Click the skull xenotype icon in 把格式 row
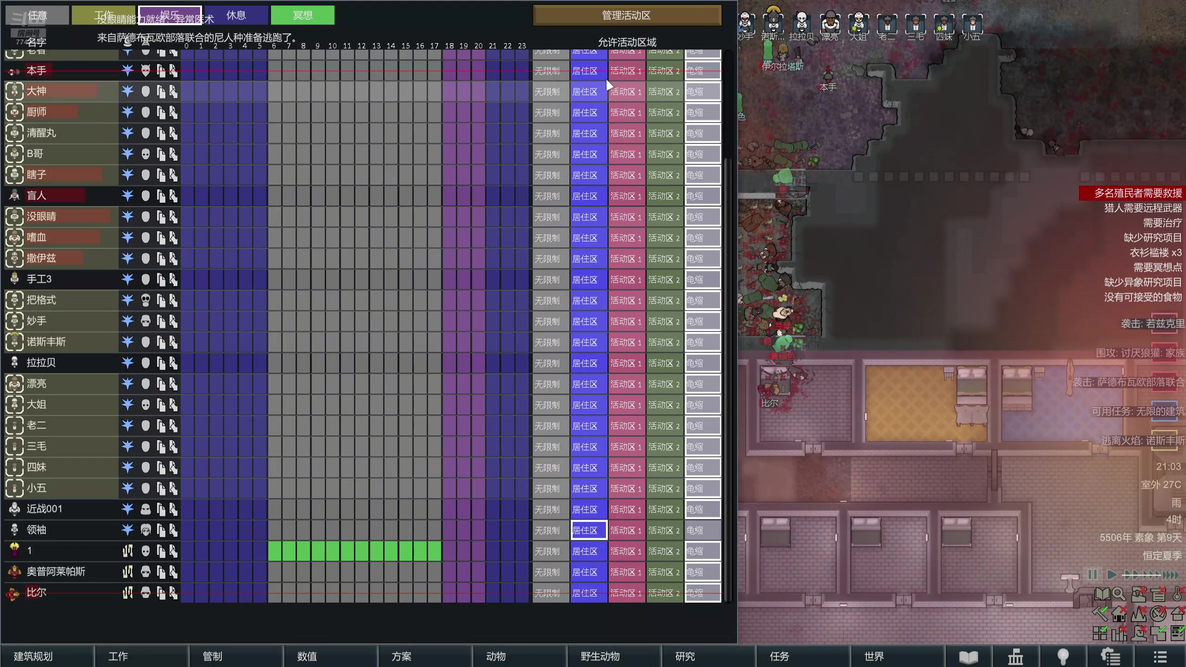The image size is (1186, 667). (x=145, y=300)
